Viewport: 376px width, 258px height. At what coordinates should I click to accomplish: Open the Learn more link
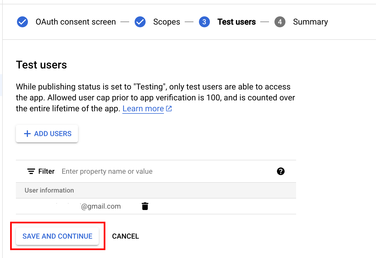[143, 108]
